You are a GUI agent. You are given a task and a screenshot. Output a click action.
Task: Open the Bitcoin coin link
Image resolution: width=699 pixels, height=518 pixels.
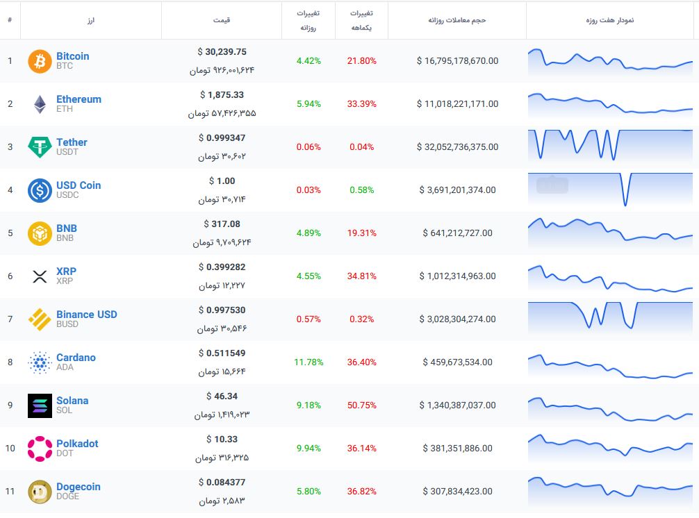(73, 56)
